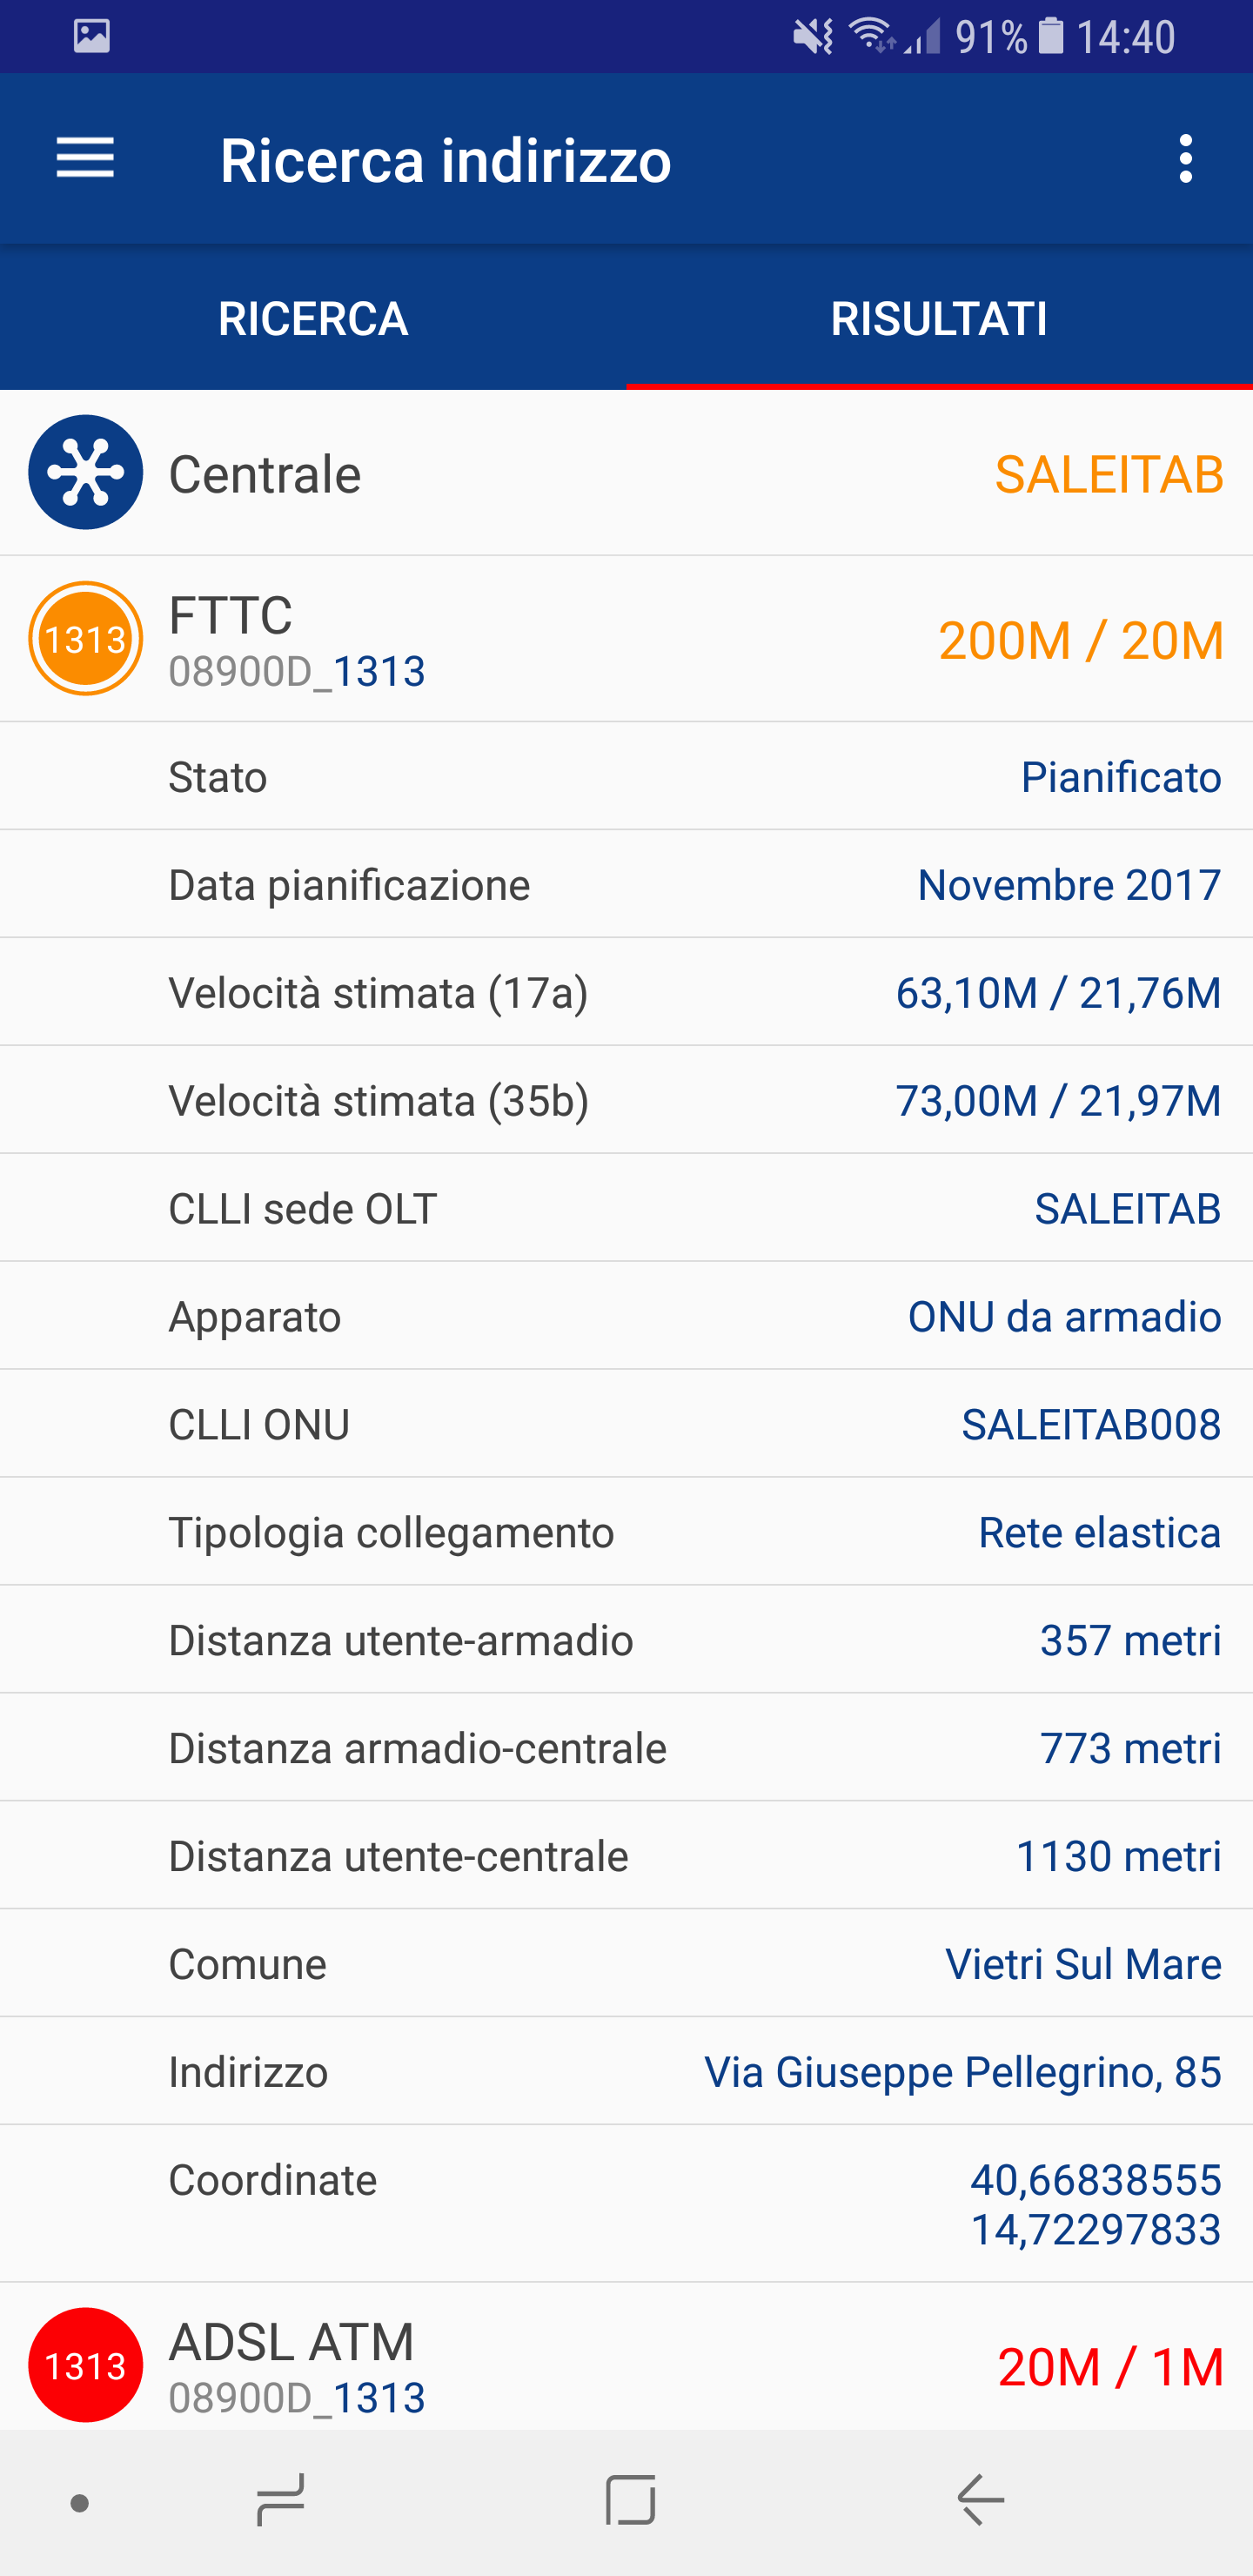Open the recent apps button

(281, 2501)
